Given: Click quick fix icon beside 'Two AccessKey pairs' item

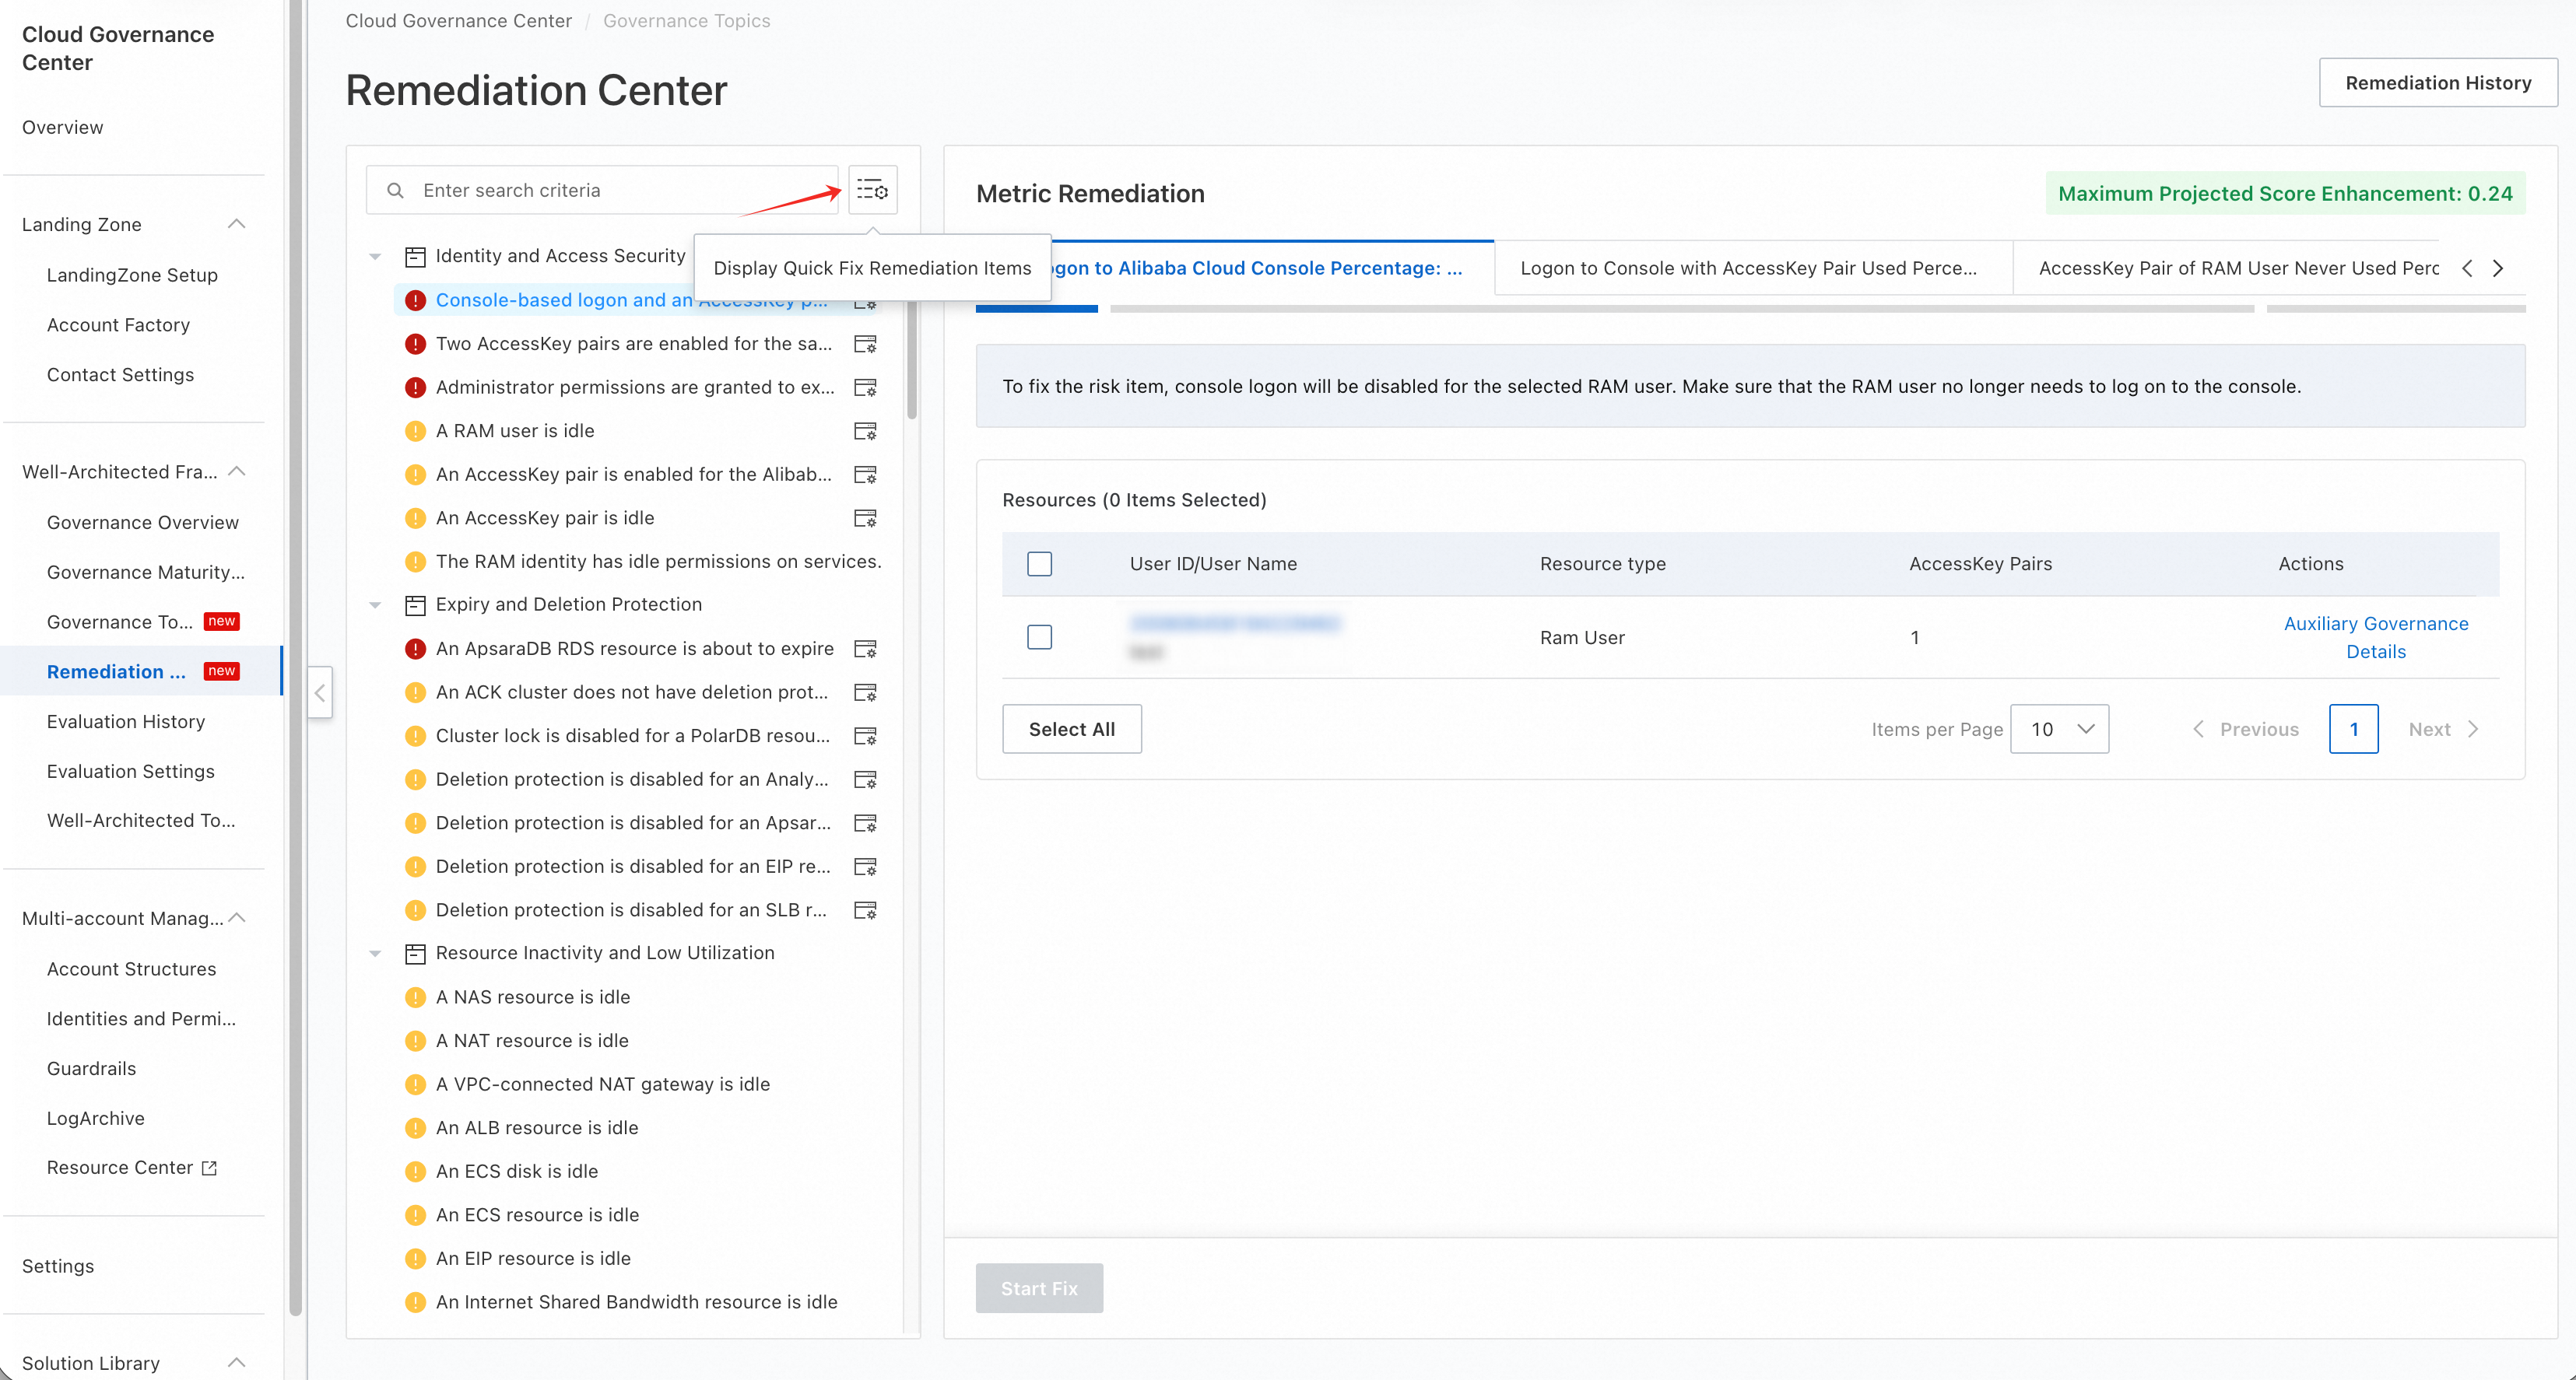Looking at the screenshot, I should [x=865, y=344].
